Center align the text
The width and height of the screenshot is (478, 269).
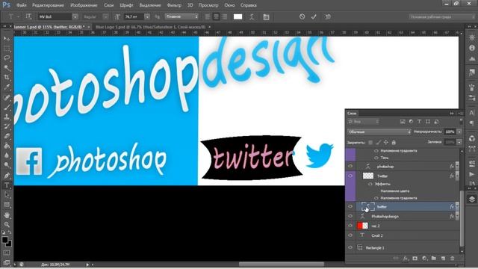pos(216,16)
